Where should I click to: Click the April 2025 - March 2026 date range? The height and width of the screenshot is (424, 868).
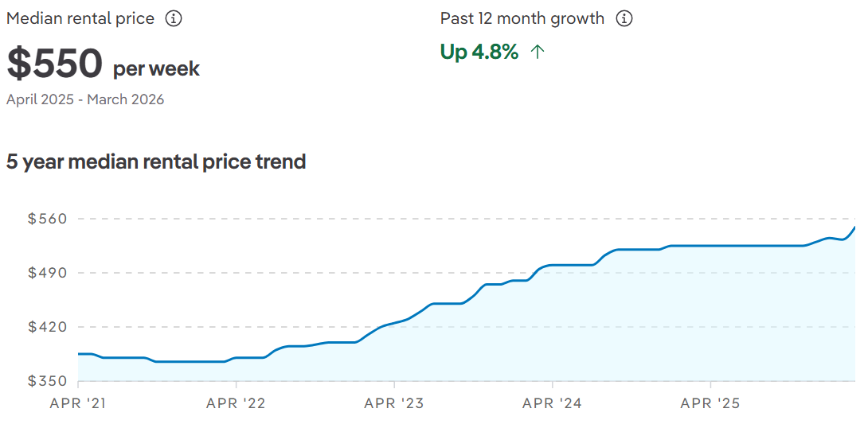[x=85, y=99]
